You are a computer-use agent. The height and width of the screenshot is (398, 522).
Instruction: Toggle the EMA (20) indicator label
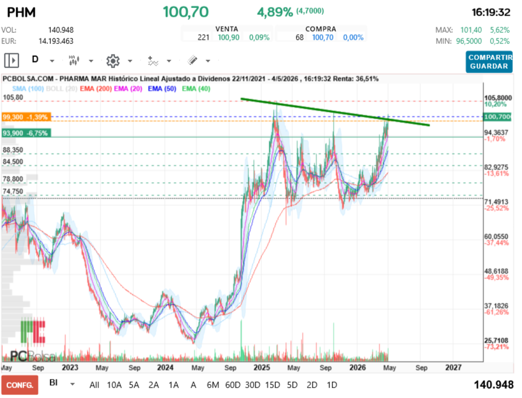point(128,89)
